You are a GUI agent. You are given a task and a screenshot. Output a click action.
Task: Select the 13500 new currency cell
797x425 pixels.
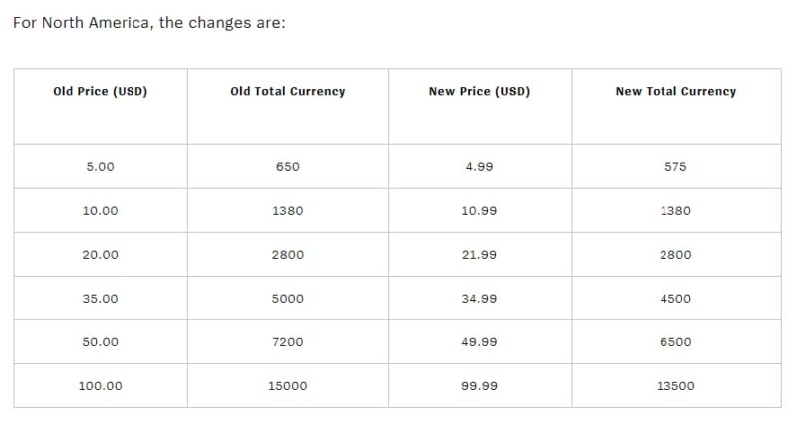coord(676,386)
